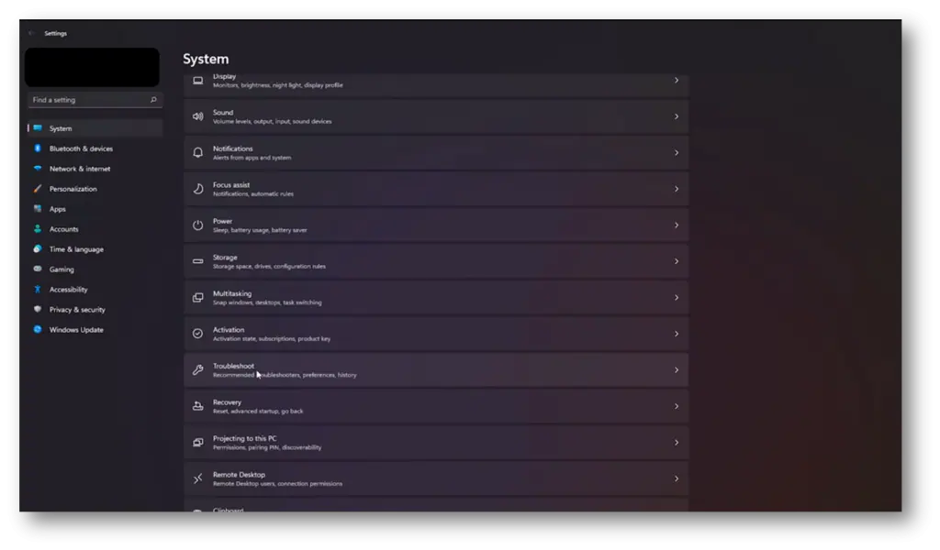Click the Privacy & security shield icon
The height and width of the screenshot is (550, 940).
[38, 309]
